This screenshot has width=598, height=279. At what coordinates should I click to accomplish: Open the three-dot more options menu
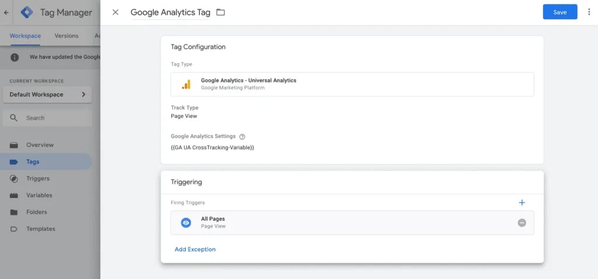pos(589,12)
